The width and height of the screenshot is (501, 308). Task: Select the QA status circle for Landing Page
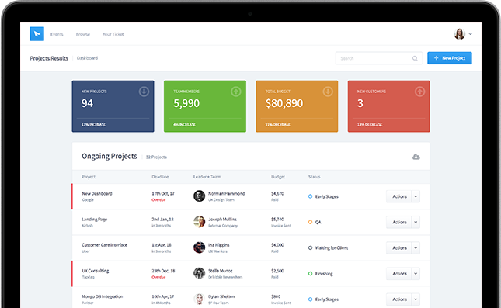pyautogui.click(x=310, y=222)
